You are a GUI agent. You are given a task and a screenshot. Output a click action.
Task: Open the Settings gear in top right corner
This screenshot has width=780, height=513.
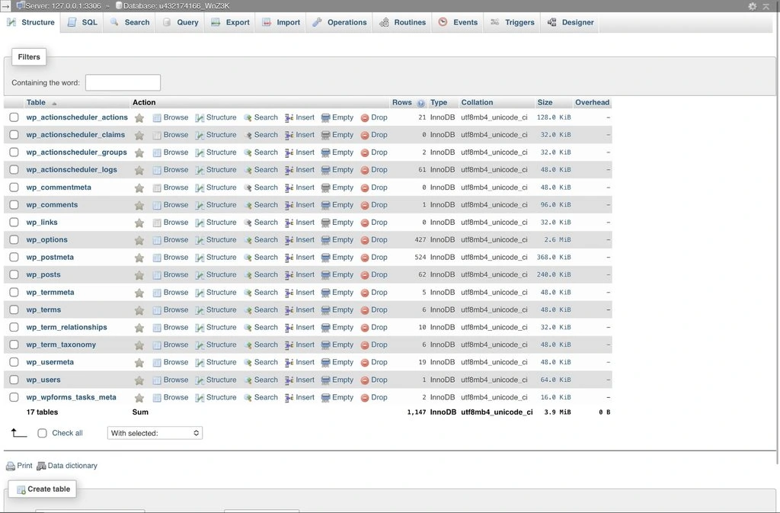click(751, 6)
